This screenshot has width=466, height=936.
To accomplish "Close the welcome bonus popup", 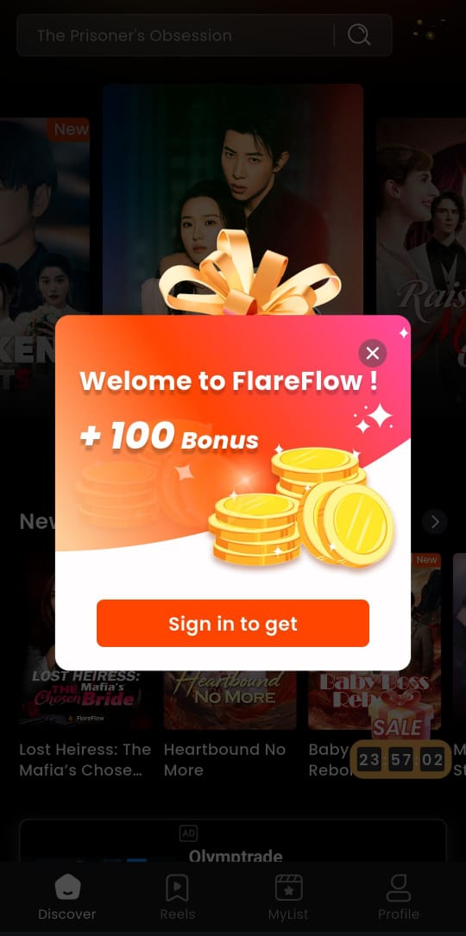I will [372, 354].
